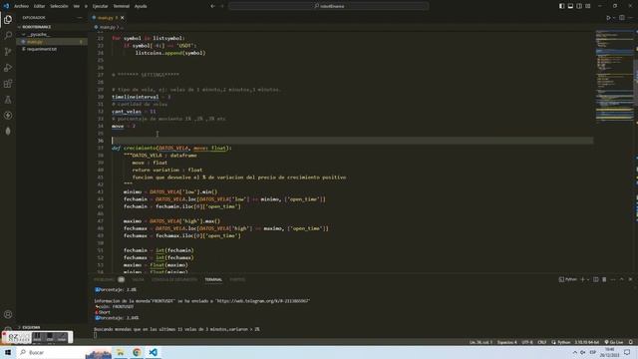Open the Testing flask icon view
Screen dimensions: 638x359
[x=8, y=100]
